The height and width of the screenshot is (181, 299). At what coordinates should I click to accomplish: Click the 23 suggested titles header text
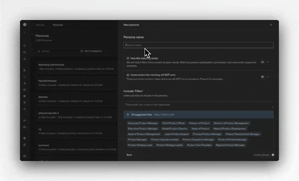[142, 115]
